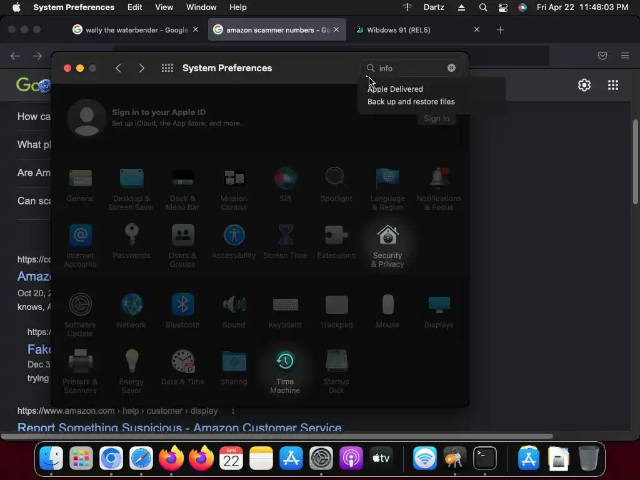Open Network preferences
Screen dimensions: 640x480
coord(131,311)
